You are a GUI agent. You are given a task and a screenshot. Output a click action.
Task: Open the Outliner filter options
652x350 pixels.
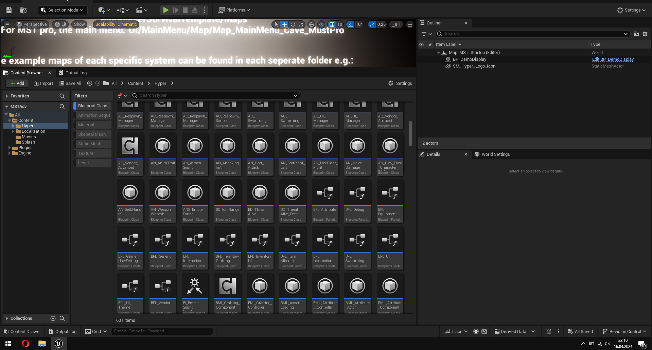426,34
